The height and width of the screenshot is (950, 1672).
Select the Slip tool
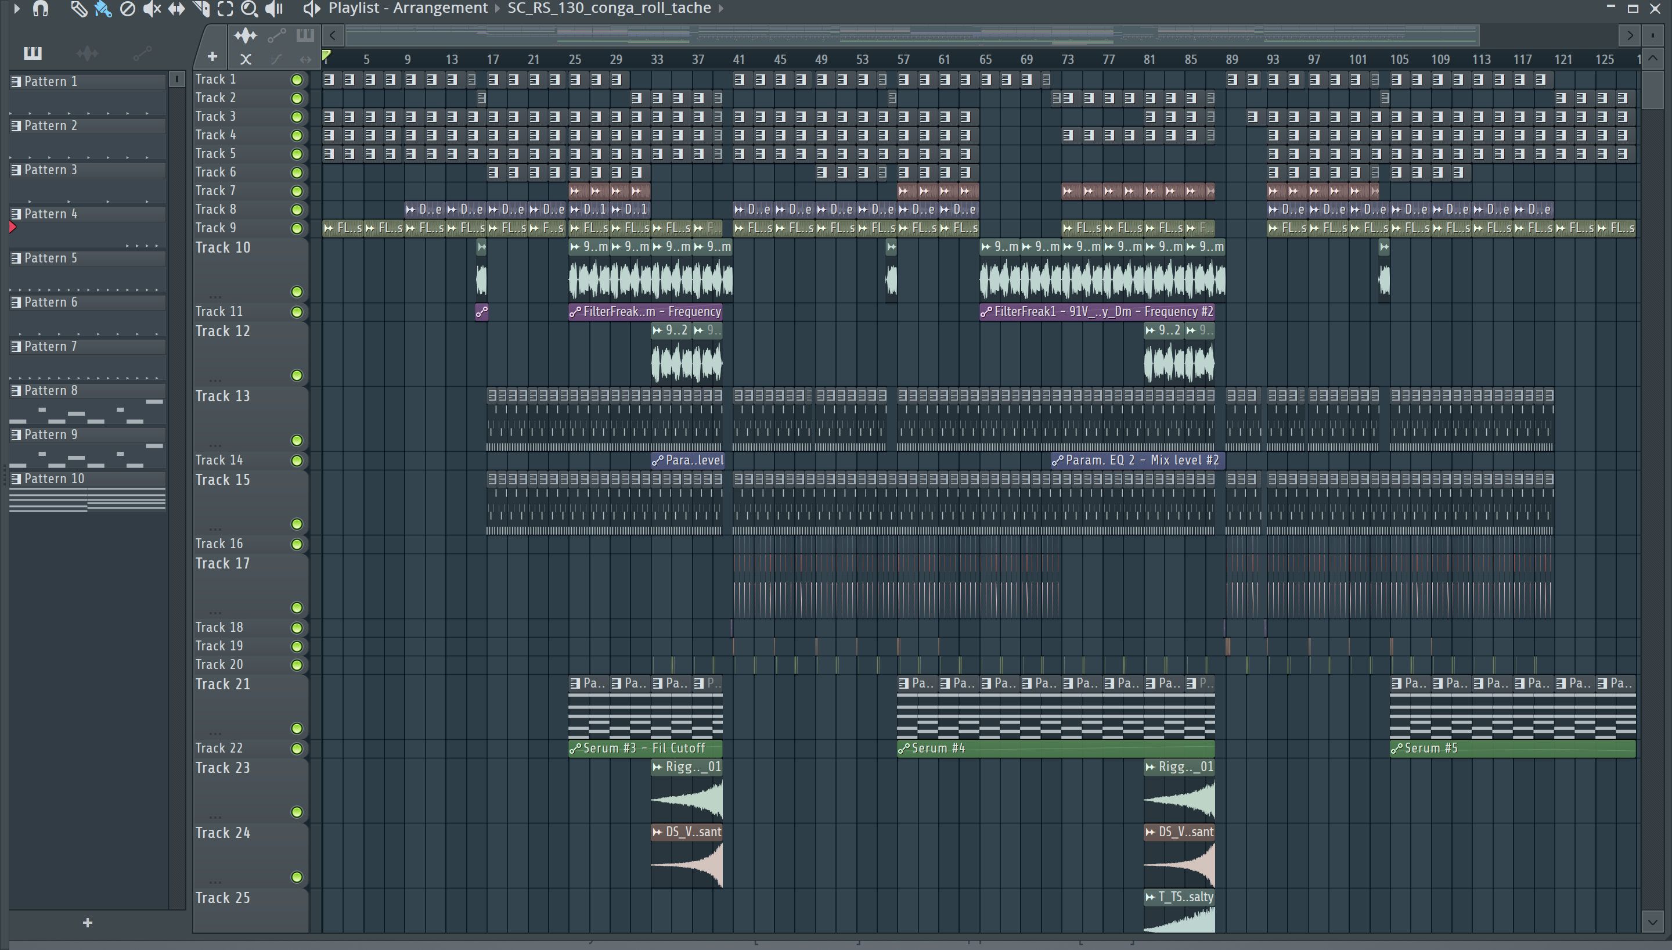176,9
